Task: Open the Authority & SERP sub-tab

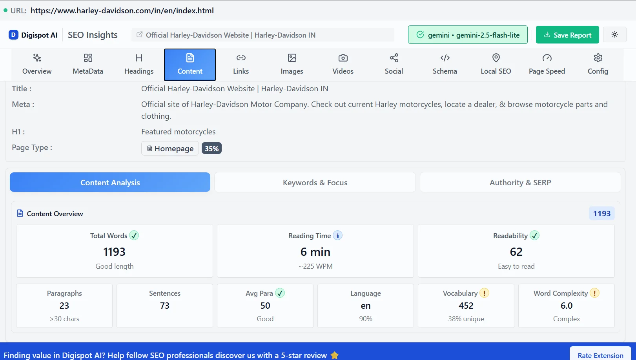Action: [520, 182]
